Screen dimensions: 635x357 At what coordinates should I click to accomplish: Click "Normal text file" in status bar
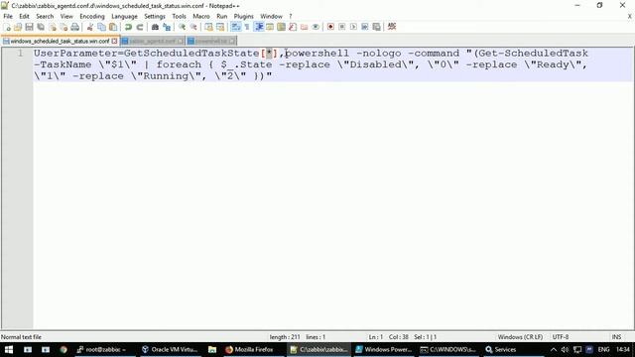[x=21, y=337]
